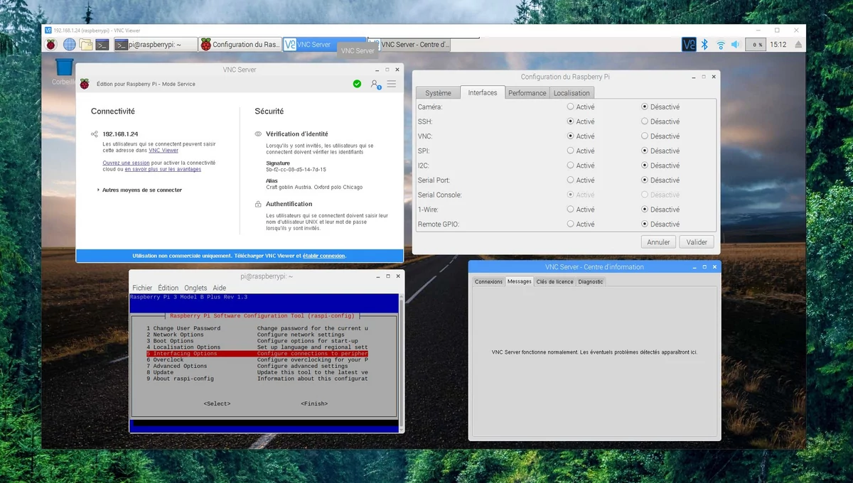Image resolution: width=853 pixels, height=483 pixels.
Task: Open the Raspberry Pi main menu icon
Action: pyautogui.click(x=51, y=45)
